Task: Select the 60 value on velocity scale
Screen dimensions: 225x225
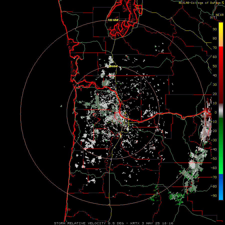Action: pyautogui.click(x=215, y=57)
